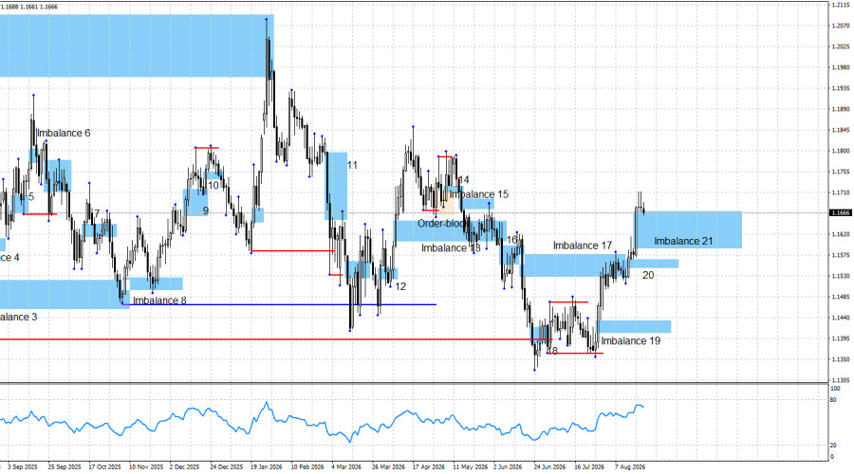Click the "4 Mar 2026" date label
Viewport: 854px width, 474px height.
(346, 467)
